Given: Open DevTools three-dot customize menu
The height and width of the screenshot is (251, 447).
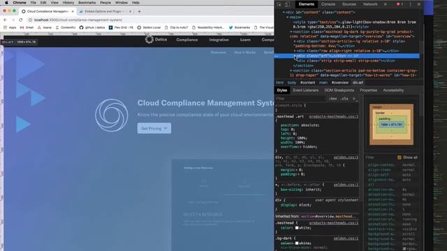Looking at the screenshot, I should [410, 4].
